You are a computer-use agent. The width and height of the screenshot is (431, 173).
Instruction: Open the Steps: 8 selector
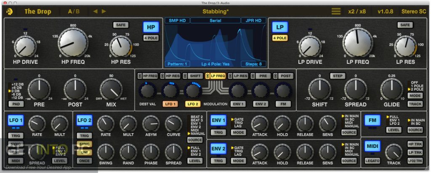coord(253,64)
